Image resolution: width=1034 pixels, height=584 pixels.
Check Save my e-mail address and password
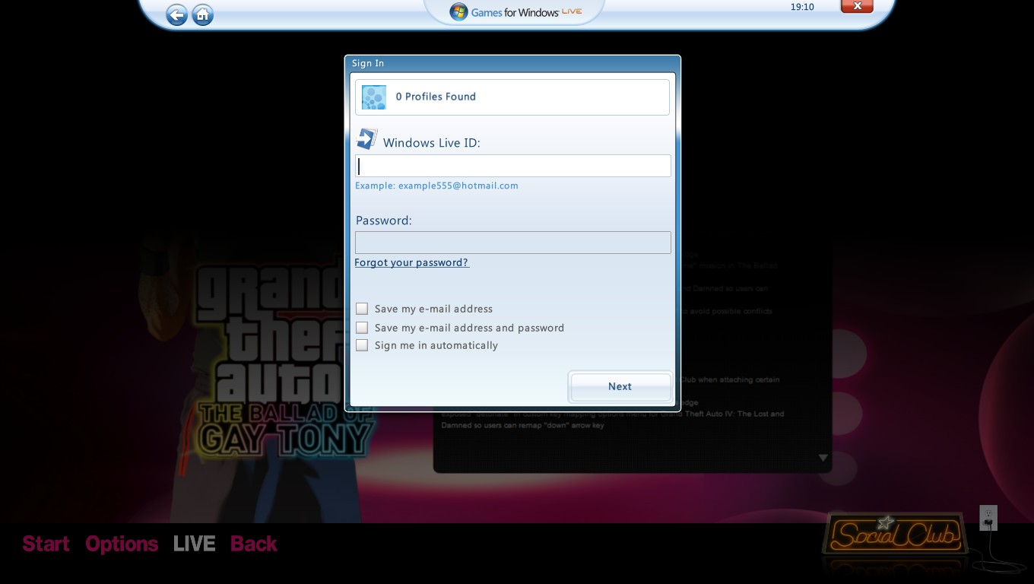[362, 328]
